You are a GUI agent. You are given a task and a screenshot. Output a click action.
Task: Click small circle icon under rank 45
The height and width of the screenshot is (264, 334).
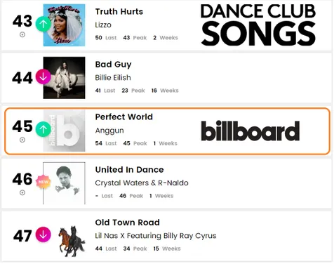click(22, 140)
